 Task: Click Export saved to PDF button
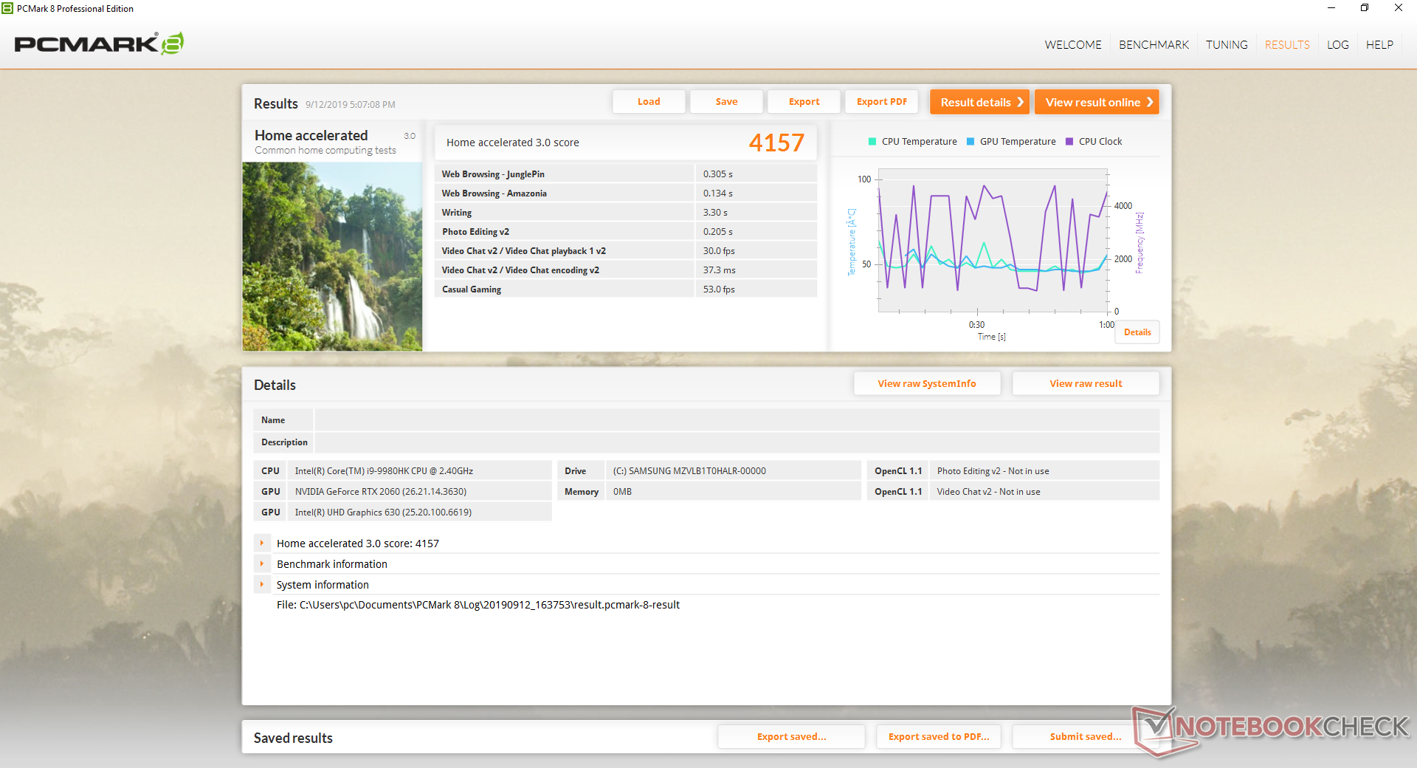point(939,736)
